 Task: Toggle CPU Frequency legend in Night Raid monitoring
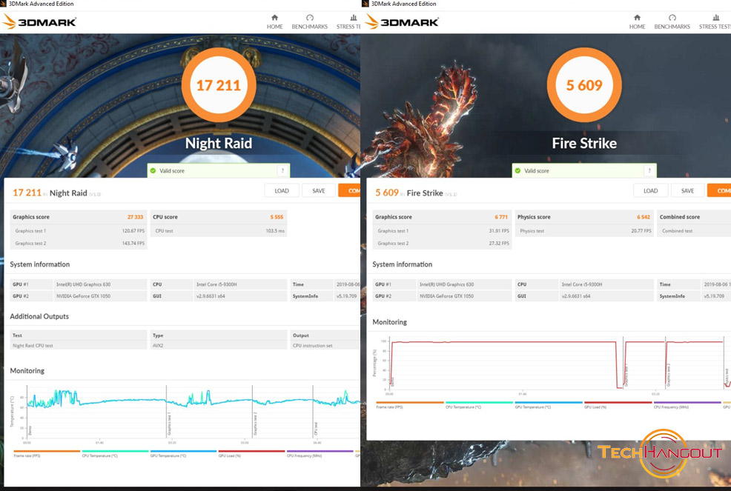pos(320,453)
